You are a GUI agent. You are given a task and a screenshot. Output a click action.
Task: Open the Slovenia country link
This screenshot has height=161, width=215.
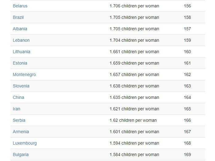21,86
